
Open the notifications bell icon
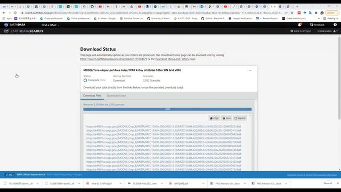click(299, 25)
